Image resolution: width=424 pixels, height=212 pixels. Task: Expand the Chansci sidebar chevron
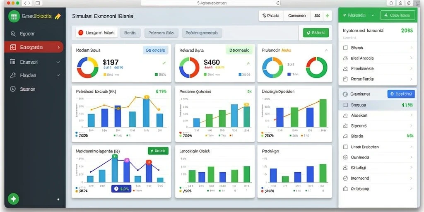click(x=58, y=62)
